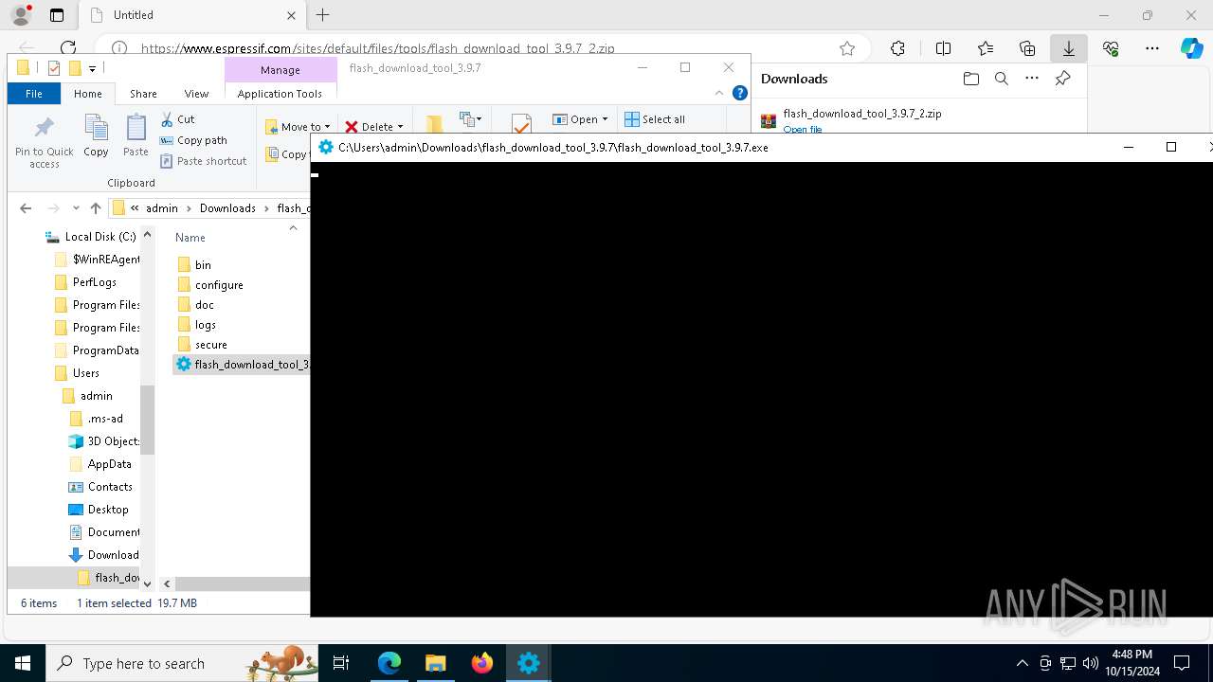Screen dimensions: 1213x682
Task: Select flash_download_tool exe file
Action: coord(242,365)
